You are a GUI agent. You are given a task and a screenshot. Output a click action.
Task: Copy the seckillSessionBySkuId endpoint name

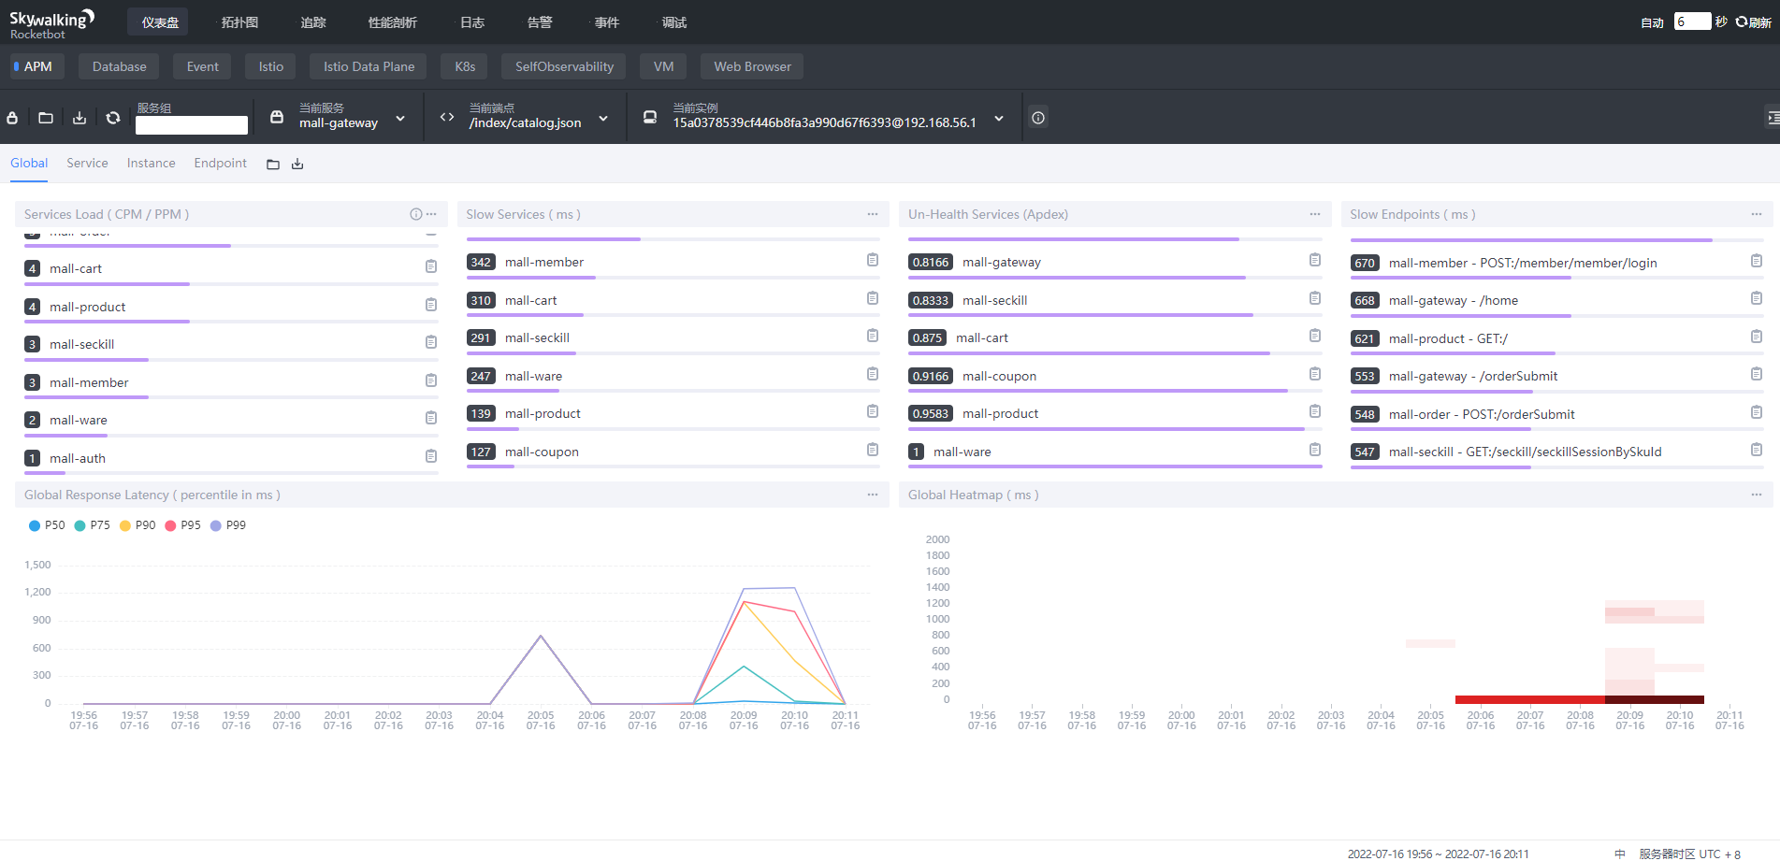coord(1757,450)
